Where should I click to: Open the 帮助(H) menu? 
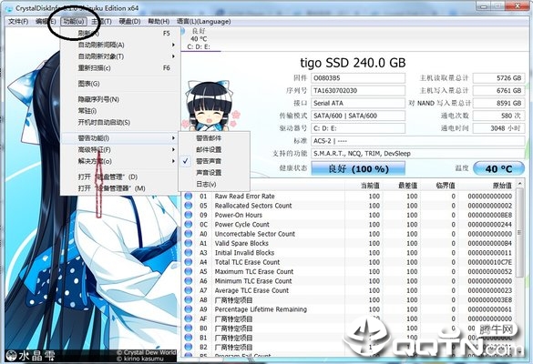tap(159, 22)
